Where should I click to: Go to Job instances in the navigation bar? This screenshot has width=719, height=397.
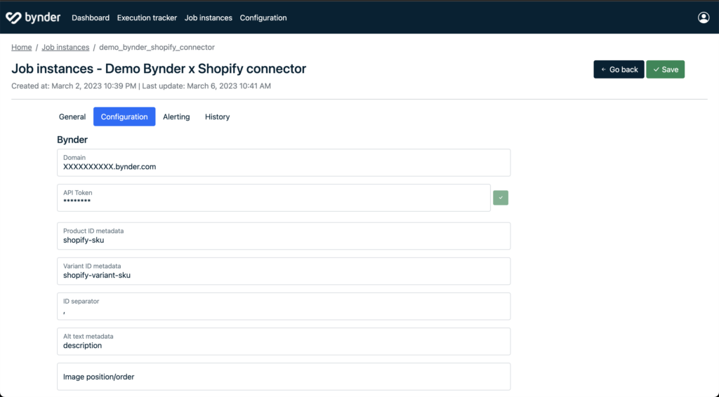[x=208, y=18]
